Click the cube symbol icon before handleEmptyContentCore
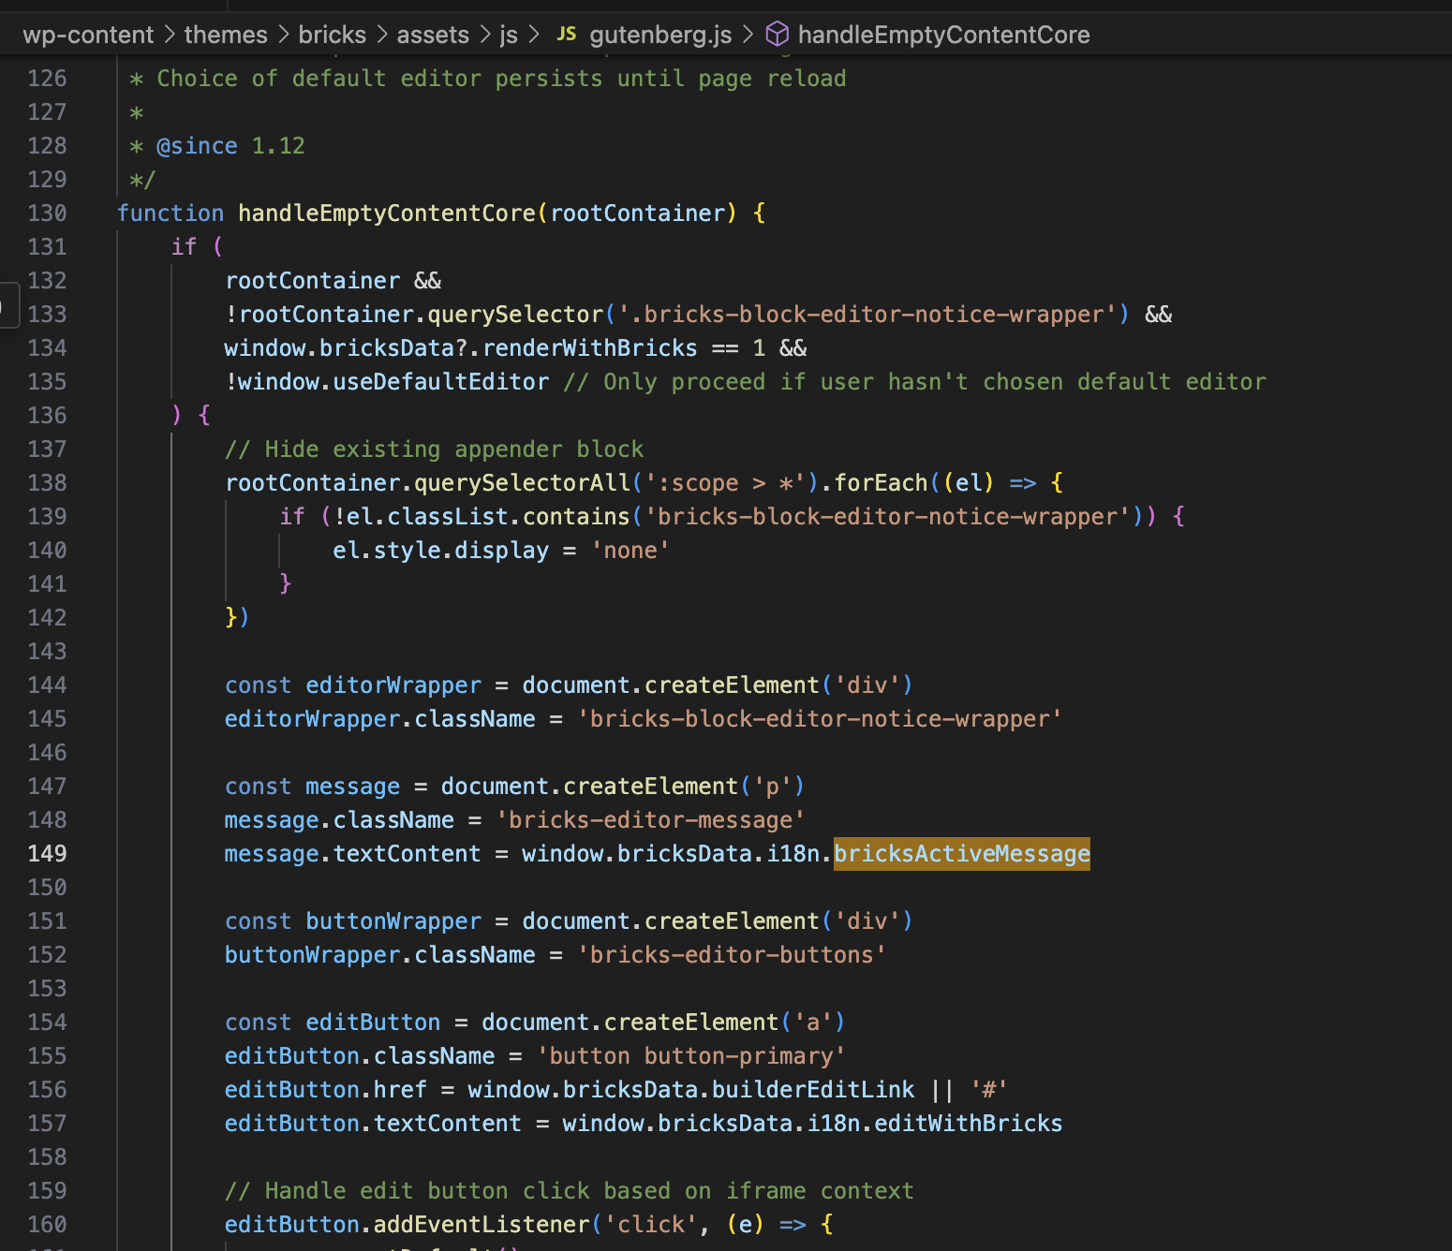Image resolution: width=1452 pixels, height=1251 pixels. [x=777, y=35]
